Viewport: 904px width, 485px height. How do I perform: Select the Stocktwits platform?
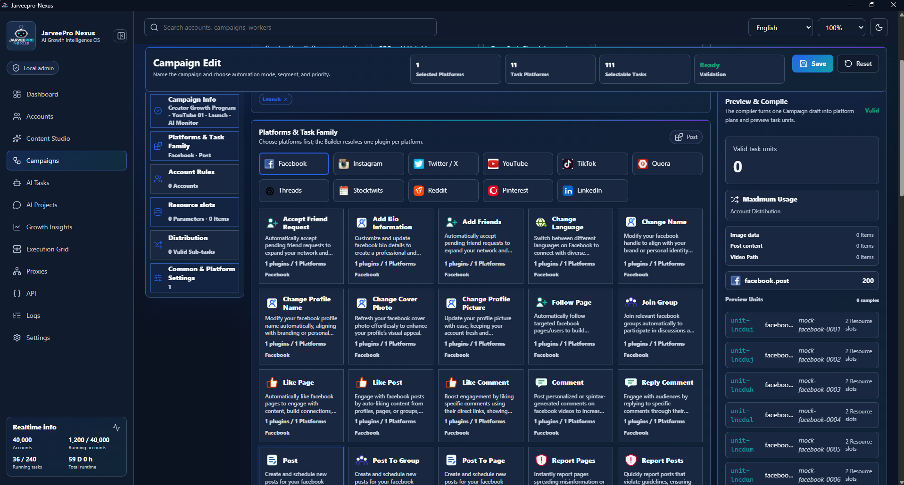[x=369, y=191]
